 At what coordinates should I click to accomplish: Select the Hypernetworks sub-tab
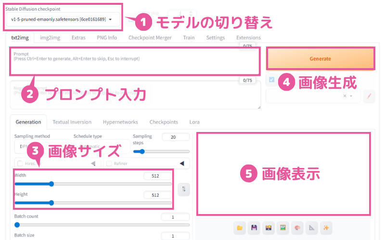pos(120,122)
